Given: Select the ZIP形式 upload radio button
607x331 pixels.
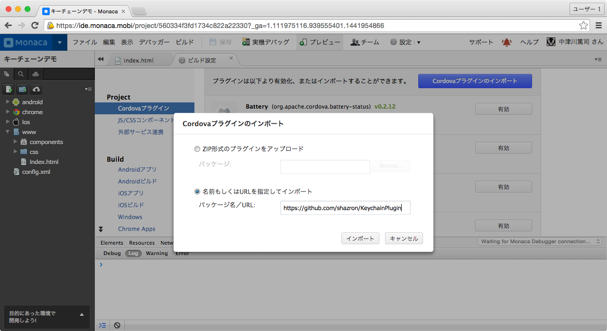Looking at the screenshot, I should [197, 149].
